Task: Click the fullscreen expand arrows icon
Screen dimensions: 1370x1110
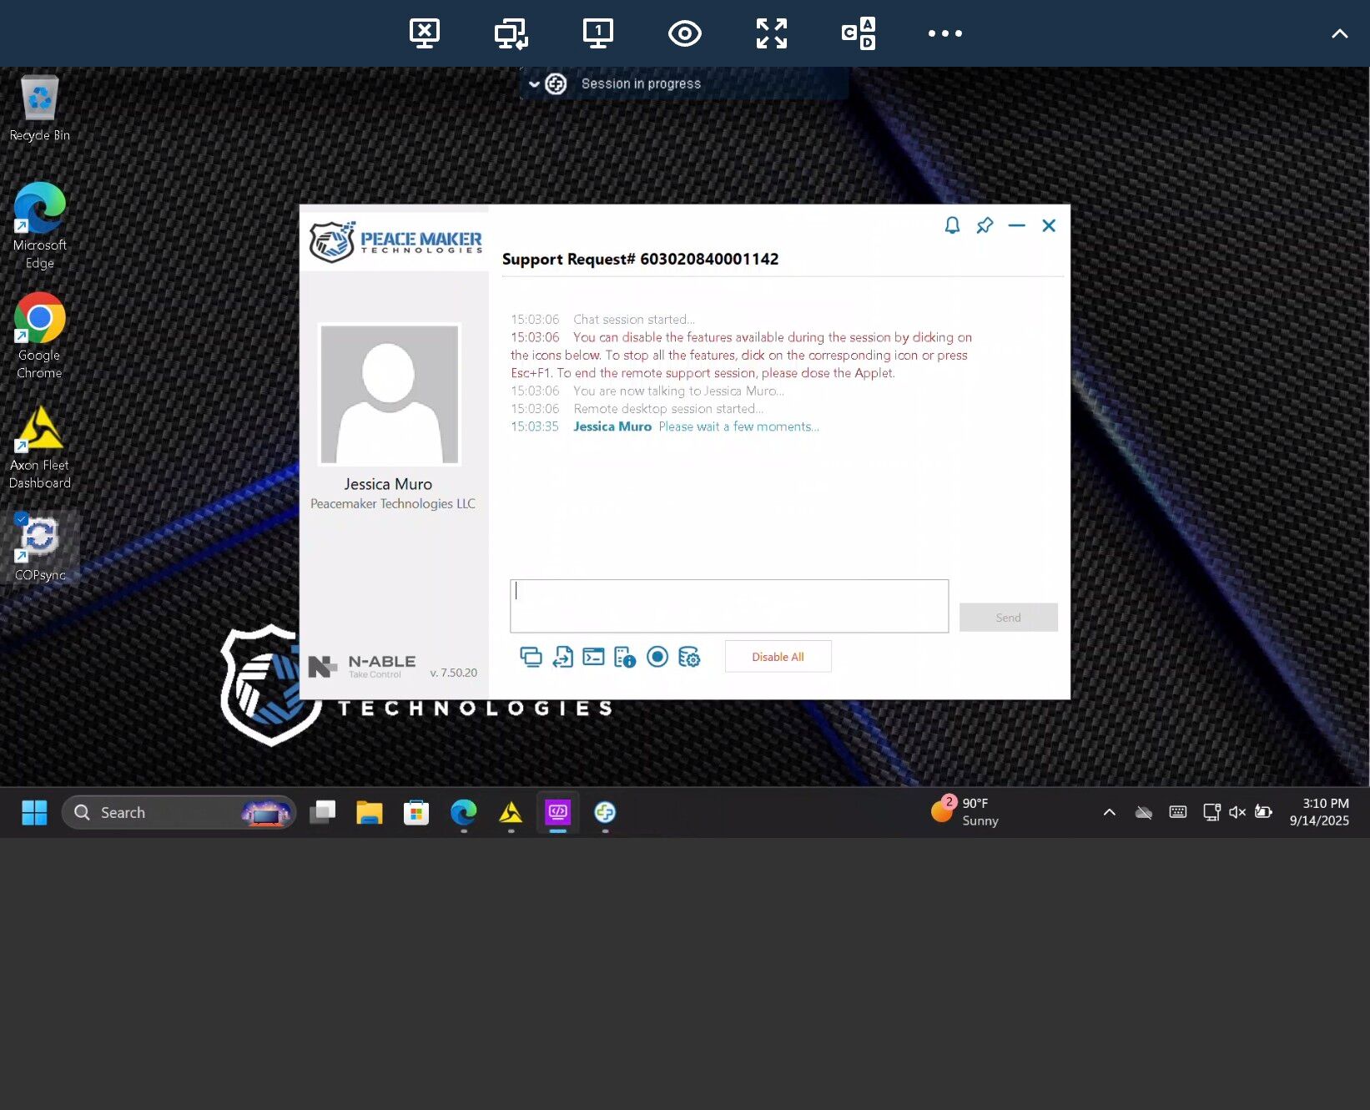Action: [x=771, y=33]
